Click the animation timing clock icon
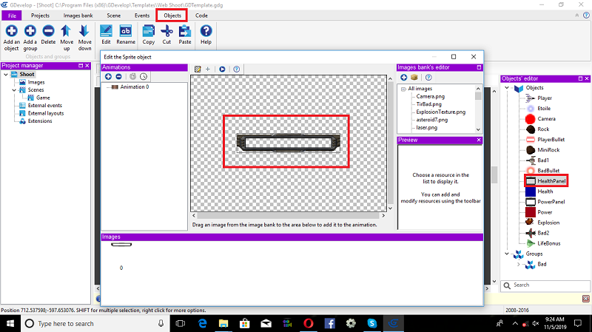Image resolution: width=592 pixels, height=332 pixels. (x=144, y=77)
